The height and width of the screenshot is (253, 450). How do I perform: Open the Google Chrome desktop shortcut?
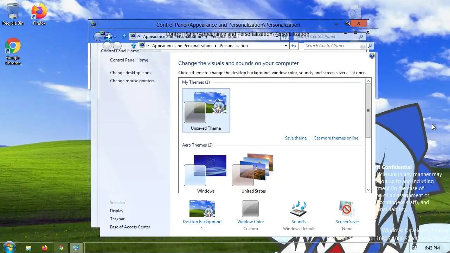(13, 51)
